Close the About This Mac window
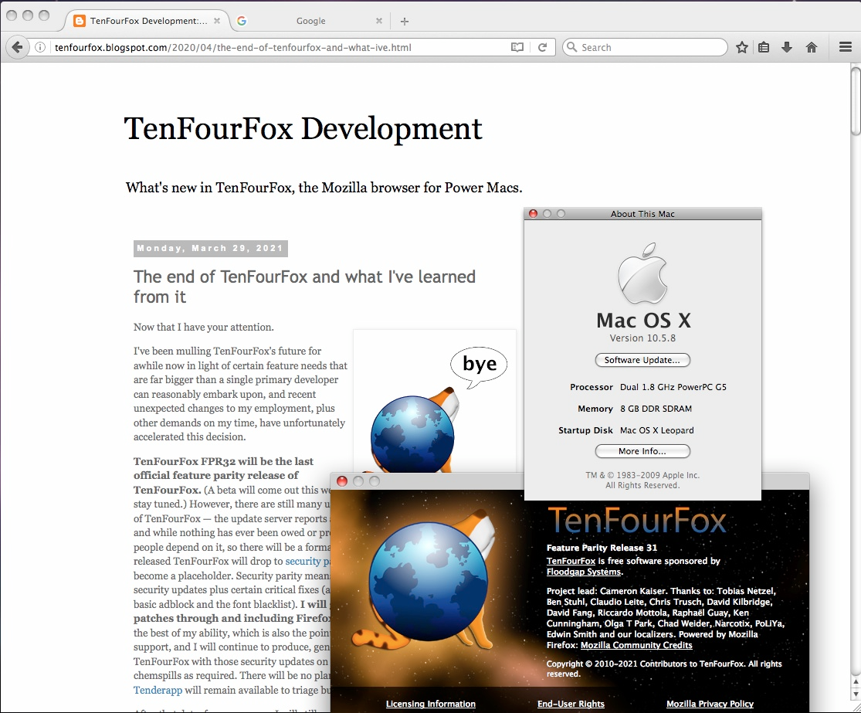Image resolution: width=861 pixels, height=713 pixels. pos(533,214)
